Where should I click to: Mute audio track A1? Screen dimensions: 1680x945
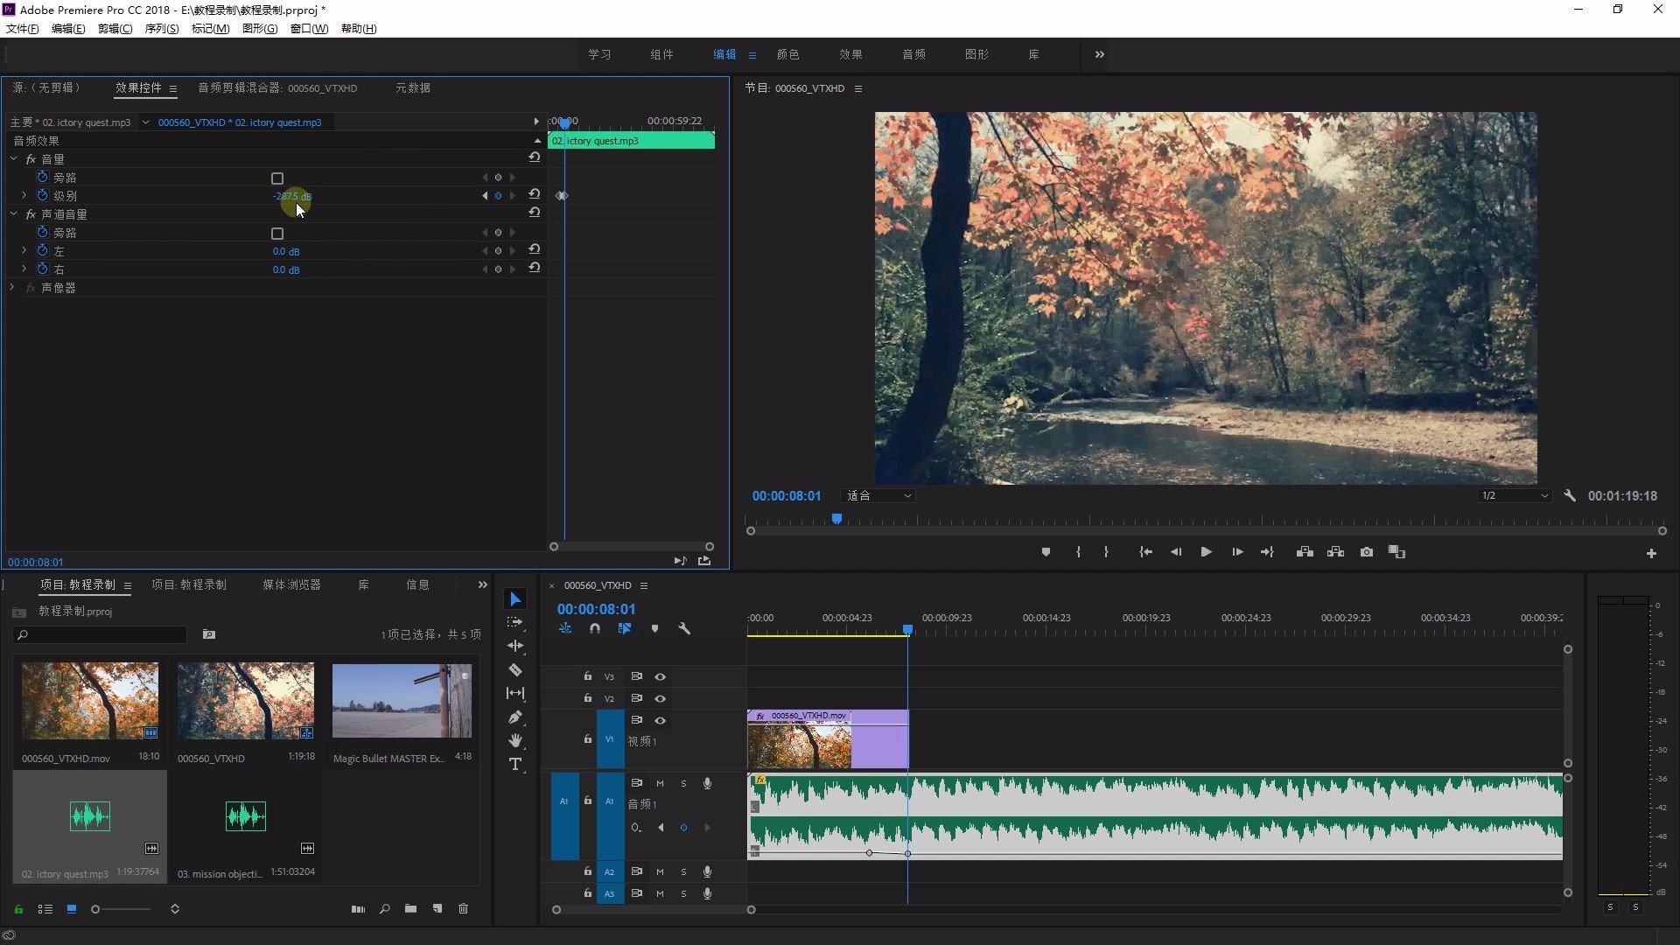coord(660,784)
